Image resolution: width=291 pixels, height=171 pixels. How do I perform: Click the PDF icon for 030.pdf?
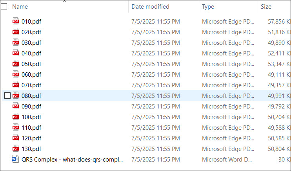click(16, 42)
